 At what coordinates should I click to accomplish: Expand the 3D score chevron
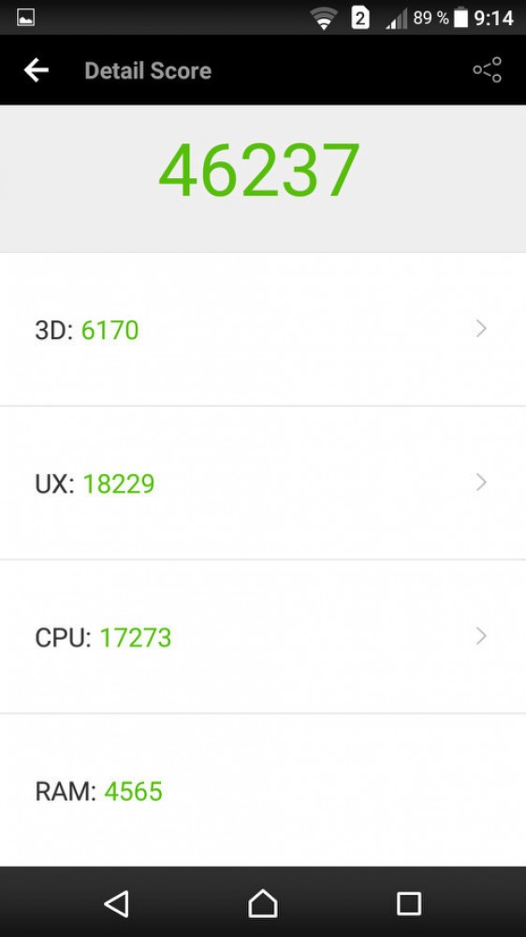(x=481, y=328)
